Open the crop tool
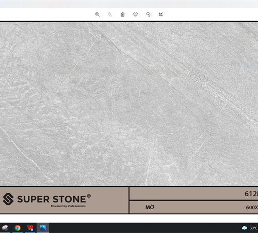 [x=160, y=14]
